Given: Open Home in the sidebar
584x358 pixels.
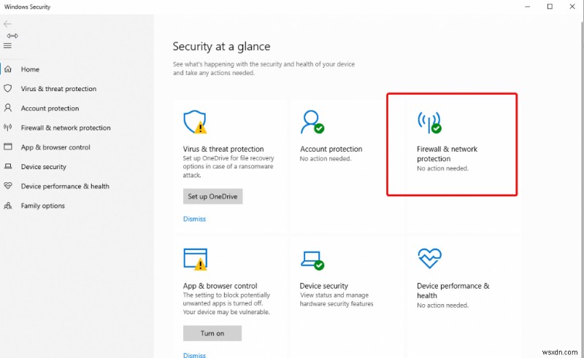Looking at the screenshot, I should pos(30,69).
